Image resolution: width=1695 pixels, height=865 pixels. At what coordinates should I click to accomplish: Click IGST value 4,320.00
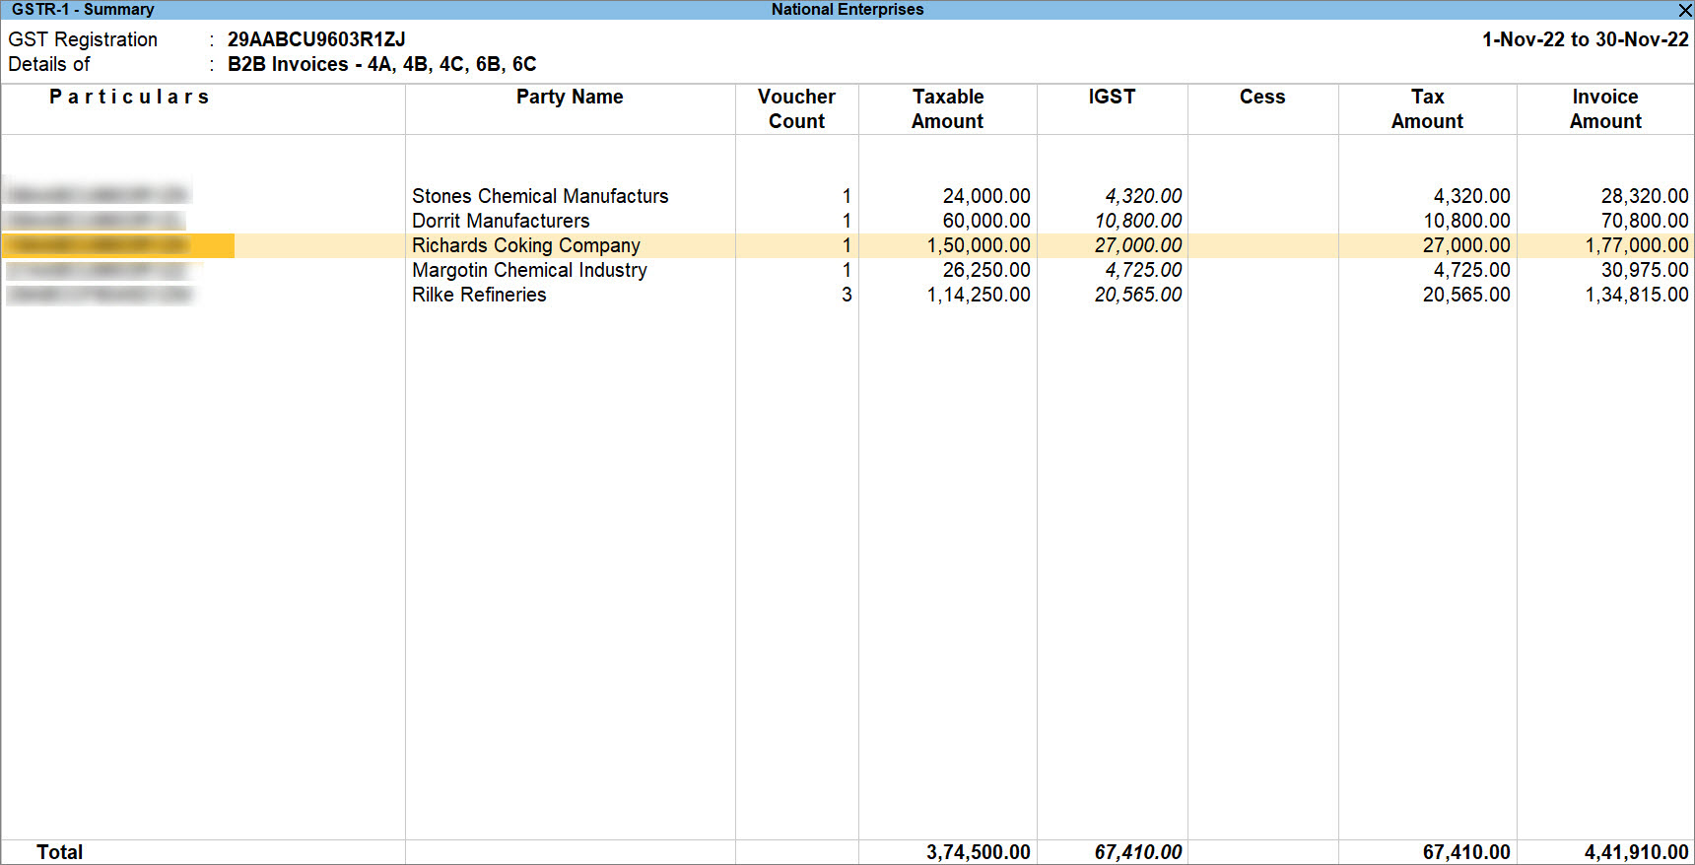pyautogui.click(x=1143, y=196)
